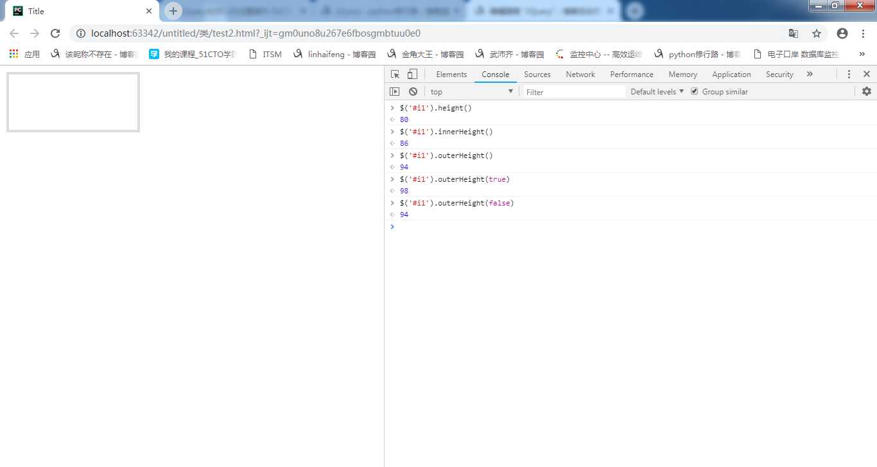Open the Chrome three-dot menu
The image size is (877, 467).
864,33
